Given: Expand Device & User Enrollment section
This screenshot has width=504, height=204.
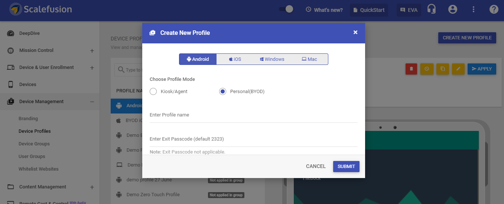Looking at the screenshot, I should [x=92, y=68].
